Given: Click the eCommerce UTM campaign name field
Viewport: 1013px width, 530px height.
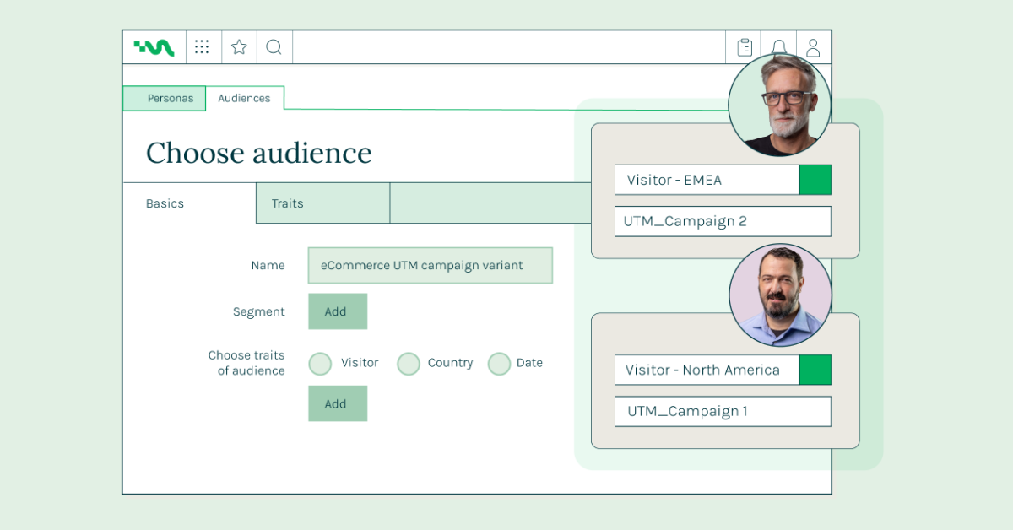Looking at the screenshot, I should [x=430, y=265].
